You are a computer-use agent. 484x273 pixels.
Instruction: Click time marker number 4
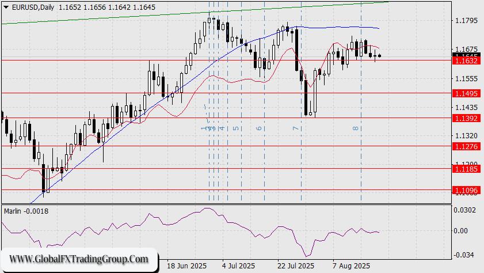coord(222,128)
